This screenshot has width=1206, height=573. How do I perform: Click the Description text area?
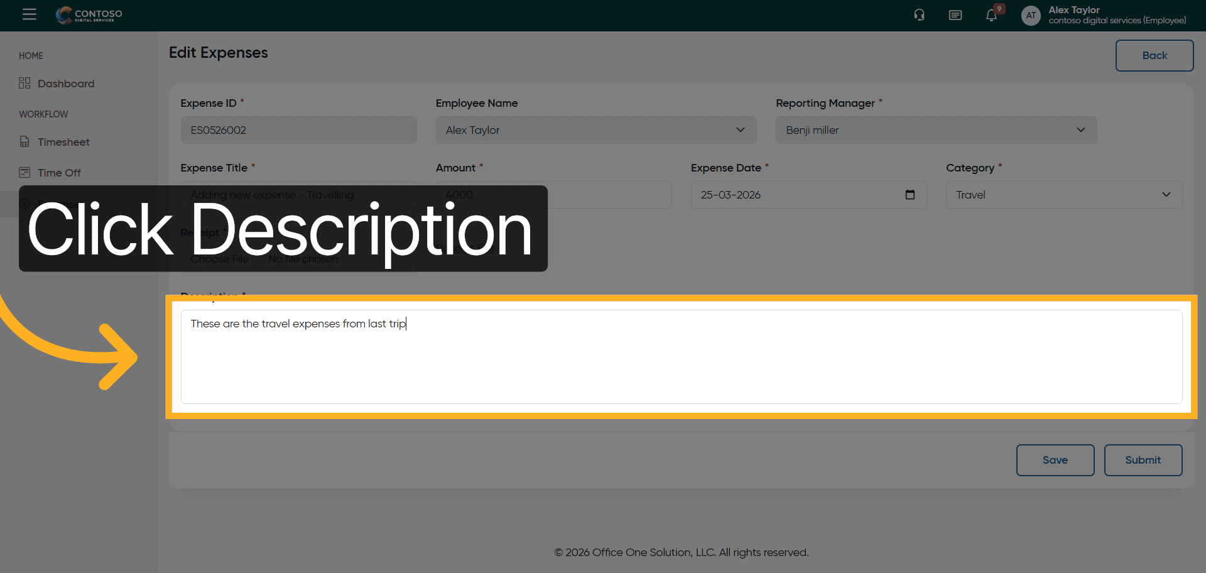click(681, 357)
